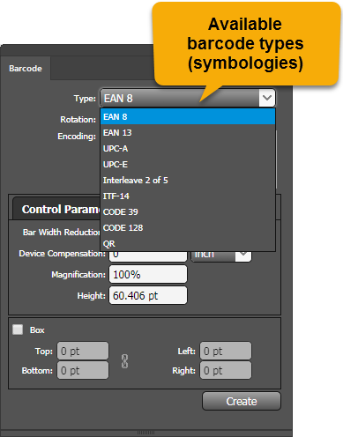Click the Height field showing 60.406 pt
Screen dimensions: 343x437
click(x=148, y=295)
